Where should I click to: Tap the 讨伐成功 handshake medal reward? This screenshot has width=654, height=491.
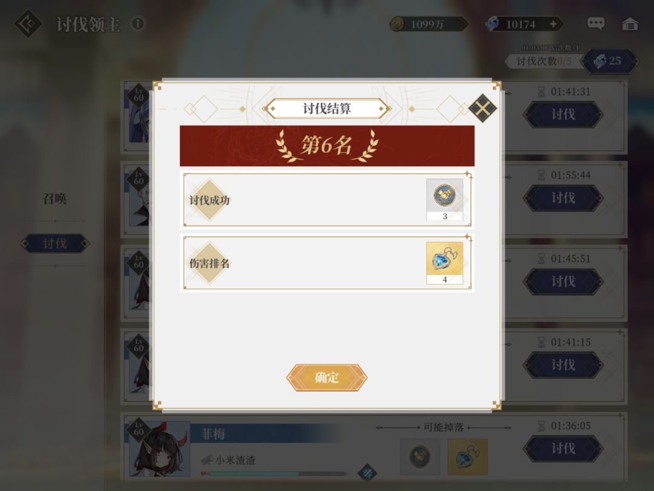(444, 199)
